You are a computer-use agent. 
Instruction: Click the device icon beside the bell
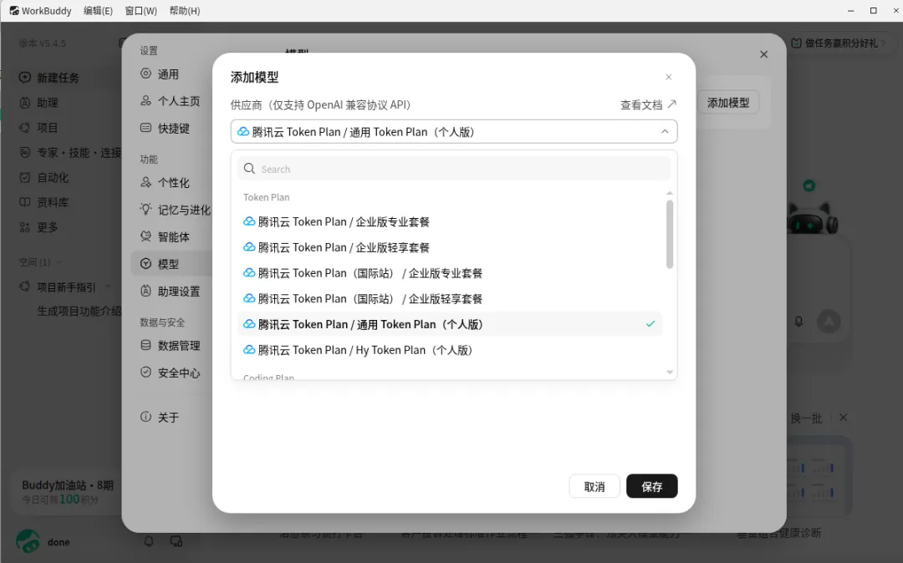coord(176,541)
